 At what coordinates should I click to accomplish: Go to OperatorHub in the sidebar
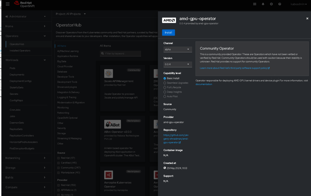coord(17,44)
